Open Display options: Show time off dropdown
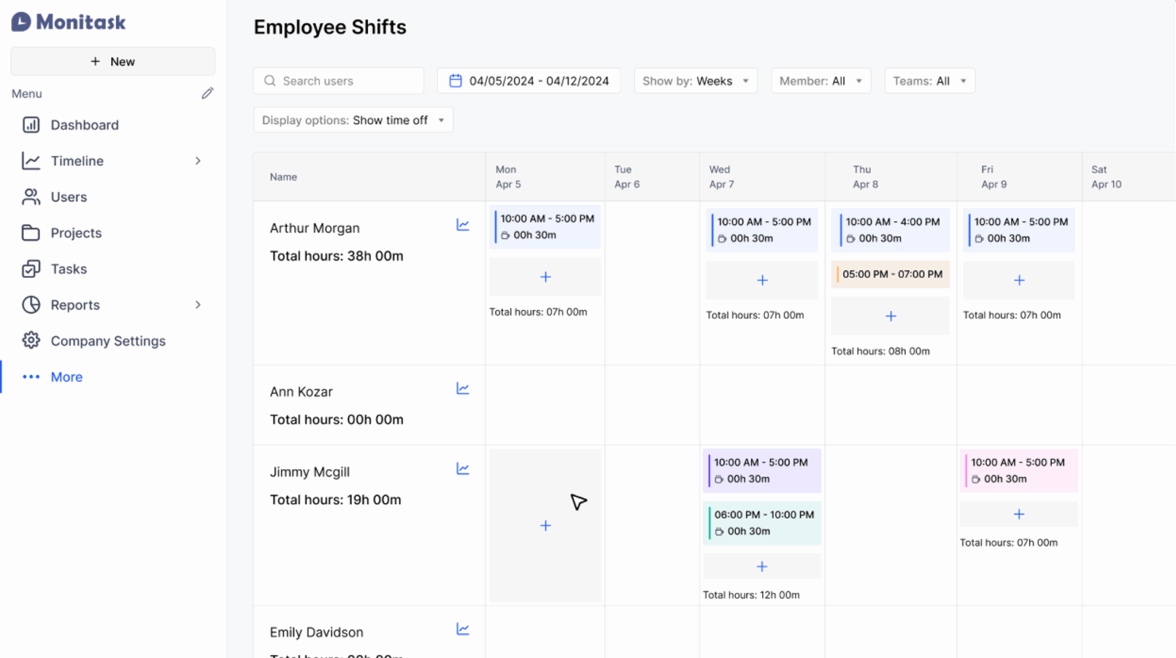Viewport: 1176px width, 658px height. (x=354, y=120)
